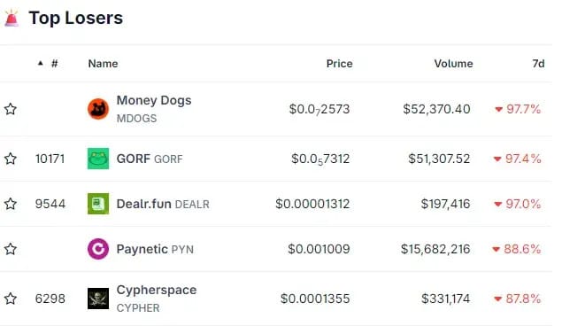Screen dimensions: 562x326
Task: Sort by the Name column header
Action: [x=104, y=64]
